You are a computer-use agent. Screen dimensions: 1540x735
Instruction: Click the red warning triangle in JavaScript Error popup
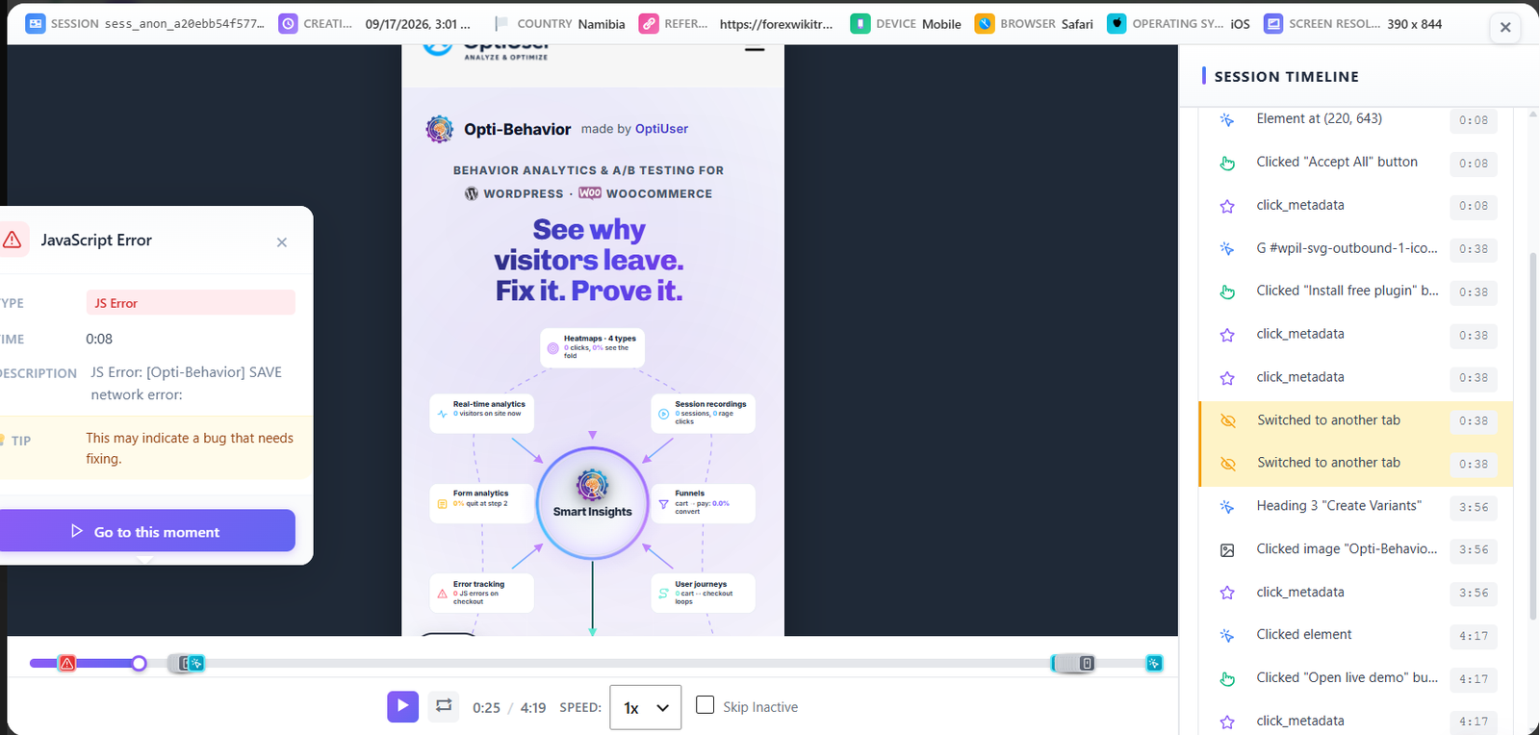(12, 240)
